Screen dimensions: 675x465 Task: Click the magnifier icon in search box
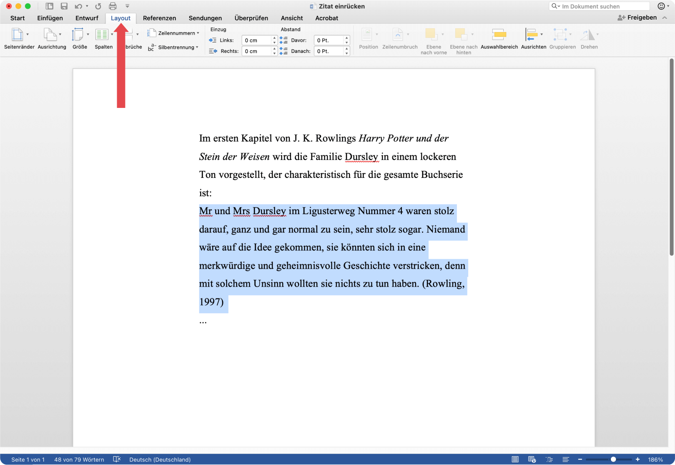[x=555, y=6]
